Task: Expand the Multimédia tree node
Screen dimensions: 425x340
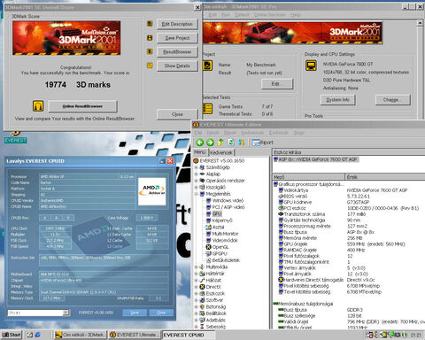Action: pyautogui.click(x=196, y=267)
